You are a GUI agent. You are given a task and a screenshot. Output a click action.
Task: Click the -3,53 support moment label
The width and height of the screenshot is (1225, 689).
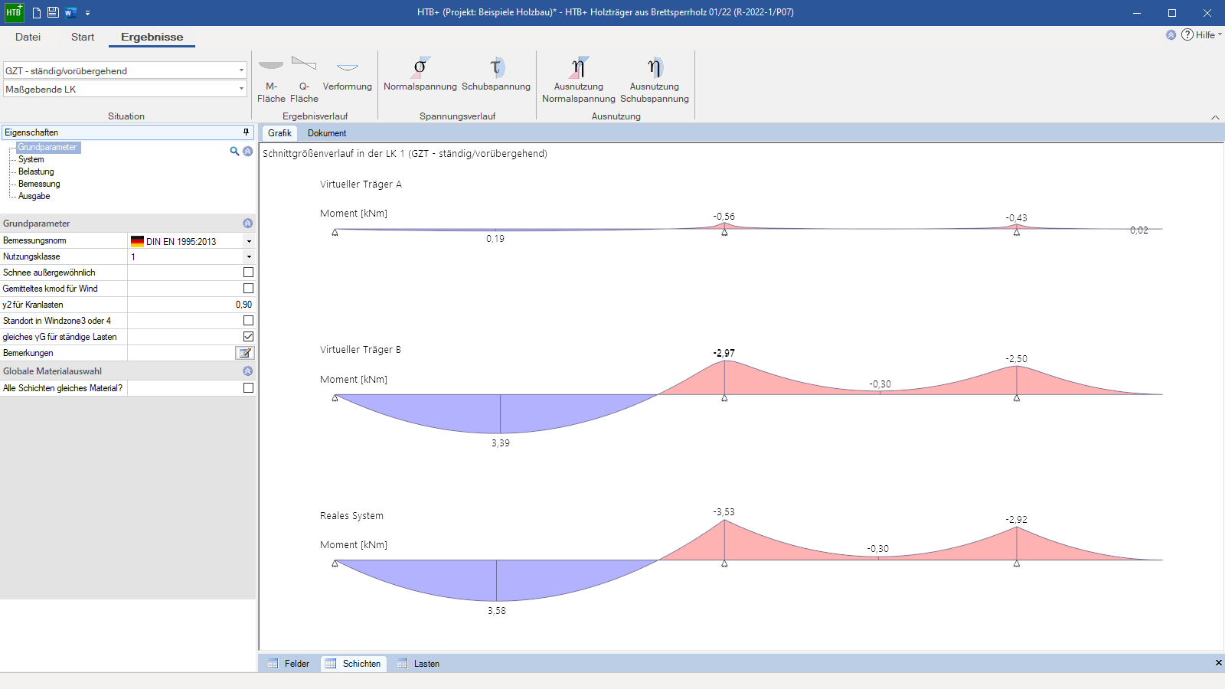point(724,512)
